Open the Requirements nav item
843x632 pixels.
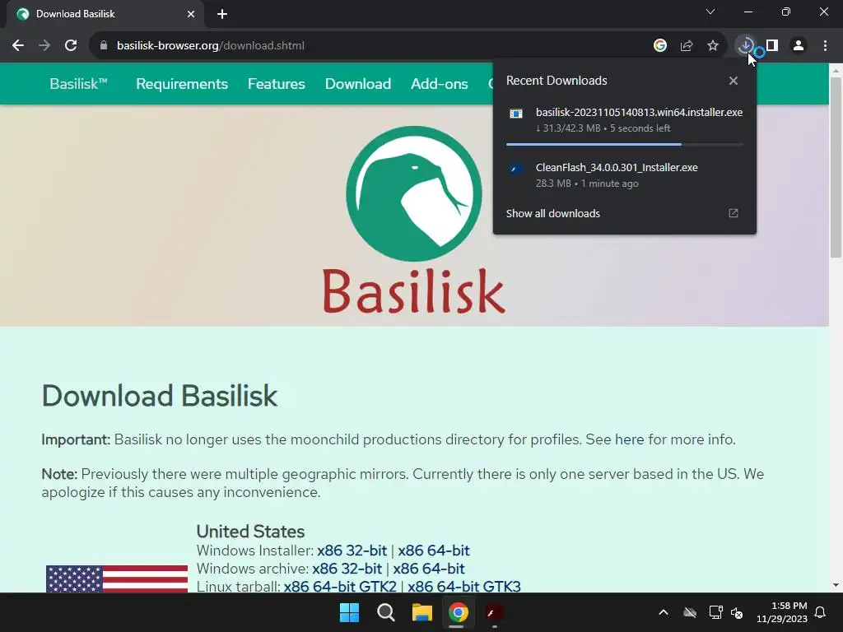click(182, 84)
